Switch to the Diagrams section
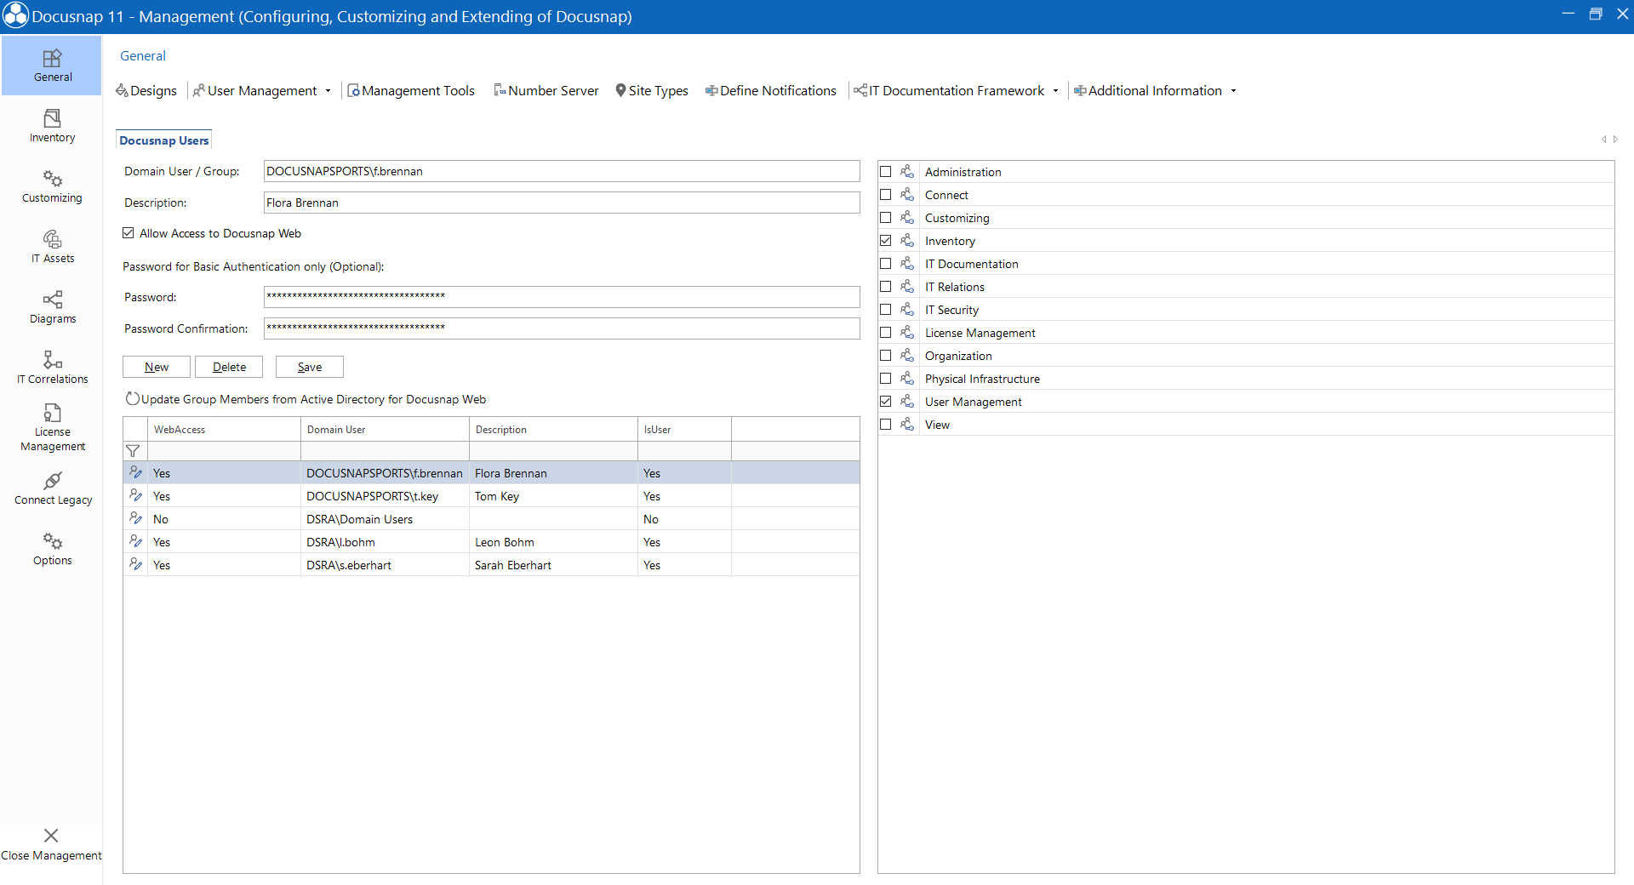This screenshot has width=1634, height=885. point(52,306)
